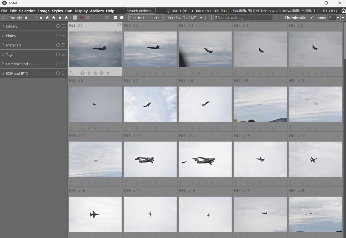
Task: Click the refresh icon before Include
Action: coord(3,18)
